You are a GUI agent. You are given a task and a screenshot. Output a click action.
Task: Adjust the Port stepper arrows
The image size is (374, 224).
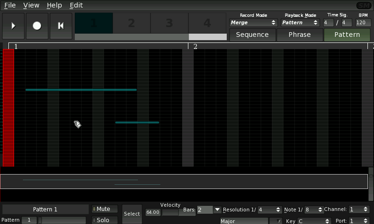366,221
